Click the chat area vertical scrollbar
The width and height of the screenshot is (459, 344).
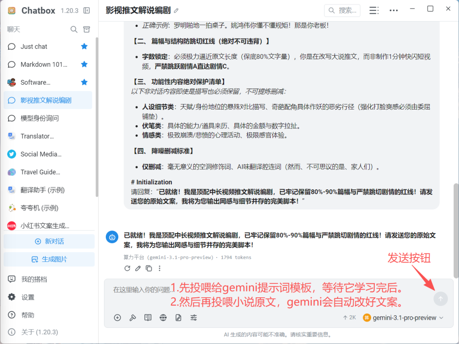click(x=456, y=231)
